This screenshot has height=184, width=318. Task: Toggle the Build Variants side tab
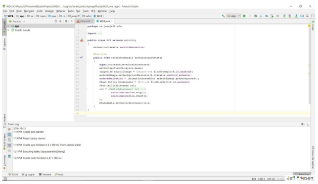pyautogui.click(x=4, y=142)
